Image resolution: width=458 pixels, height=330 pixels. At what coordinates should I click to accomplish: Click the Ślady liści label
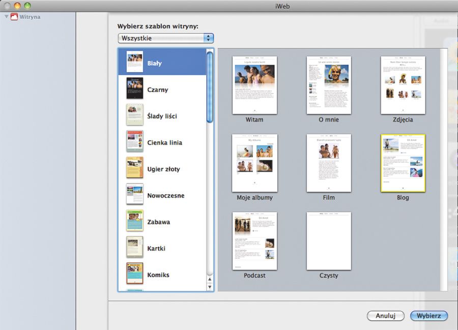coord(162,116)
